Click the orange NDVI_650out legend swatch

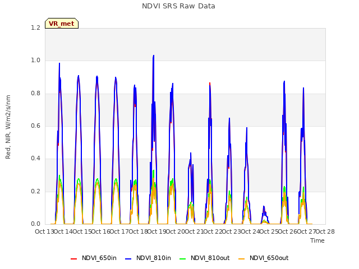242,259
